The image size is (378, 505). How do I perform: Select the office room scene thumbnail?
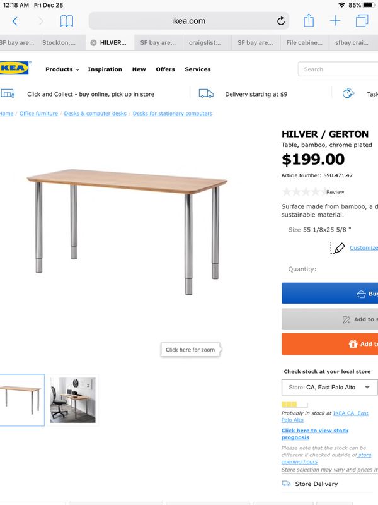73,400
